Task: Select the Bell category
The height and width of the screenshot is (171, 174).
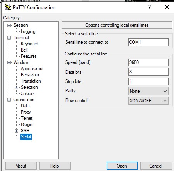Action: coord(24,50)
